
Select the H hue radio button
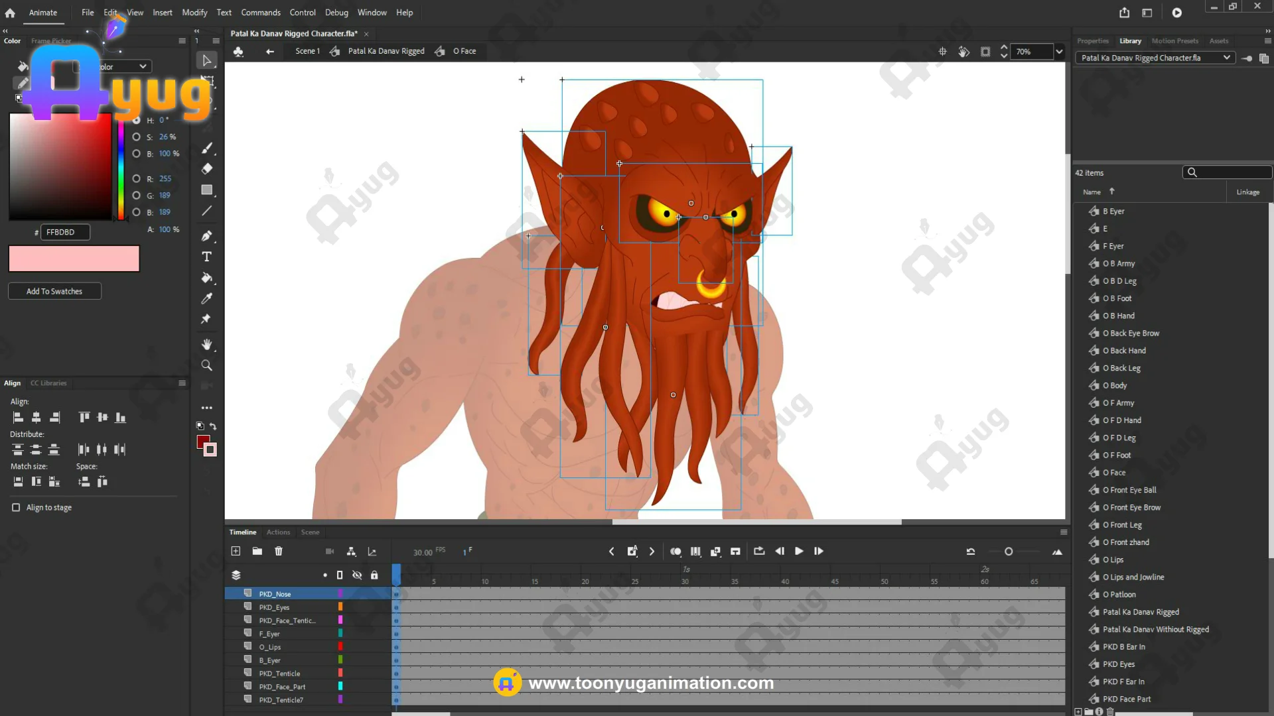pos(136,120)
